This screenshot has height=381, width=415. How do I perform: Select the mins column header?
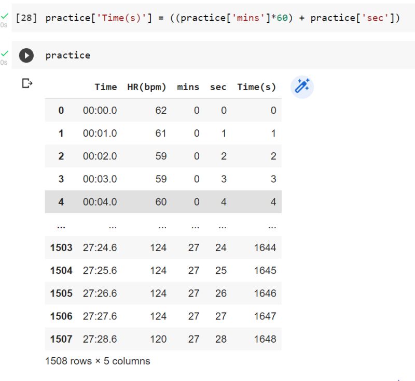coord(188,87)
